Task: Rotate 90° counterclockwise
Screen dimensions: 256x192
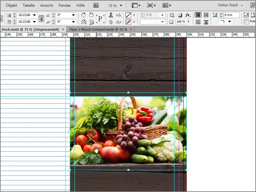Action: tap(91, 15)
